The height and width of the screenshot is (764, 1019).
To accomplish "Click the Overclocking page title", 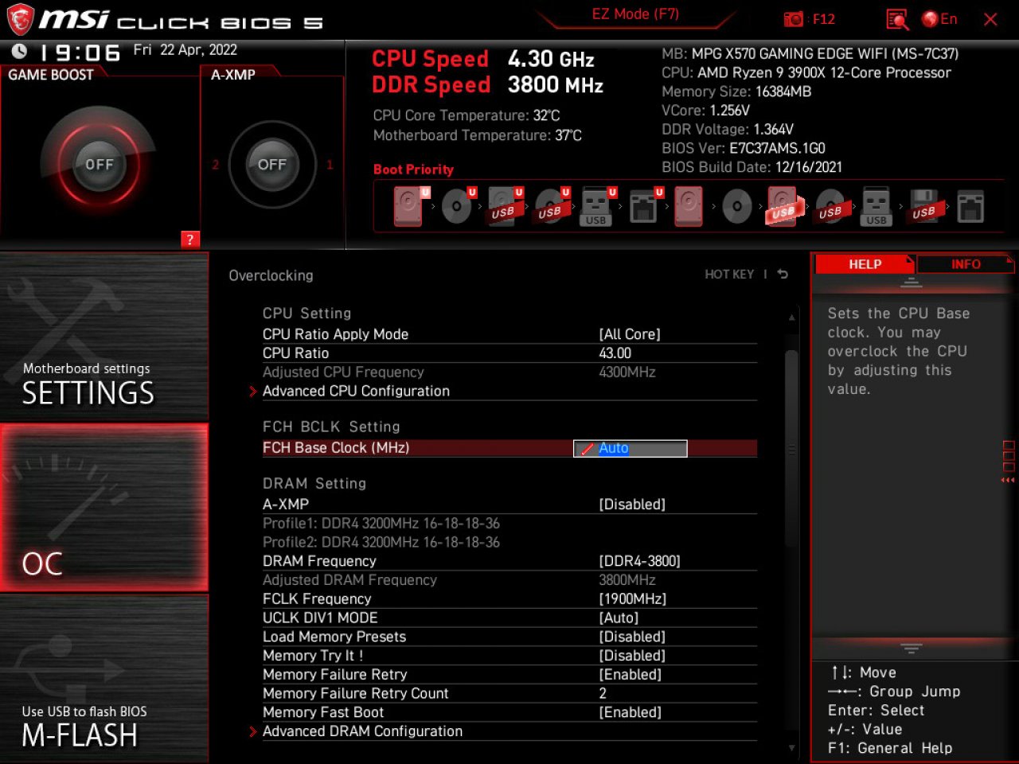I will coord(271,275).
